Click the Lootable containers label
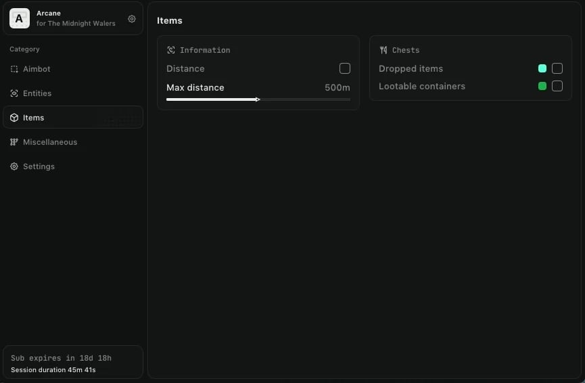 [421, 86]
